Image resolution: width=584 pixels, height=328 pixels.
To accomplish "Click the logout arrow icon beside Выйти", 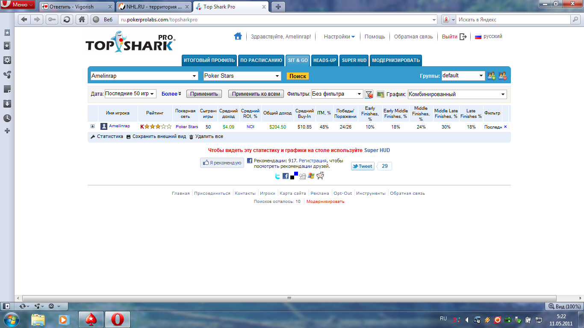I will 463,37.
